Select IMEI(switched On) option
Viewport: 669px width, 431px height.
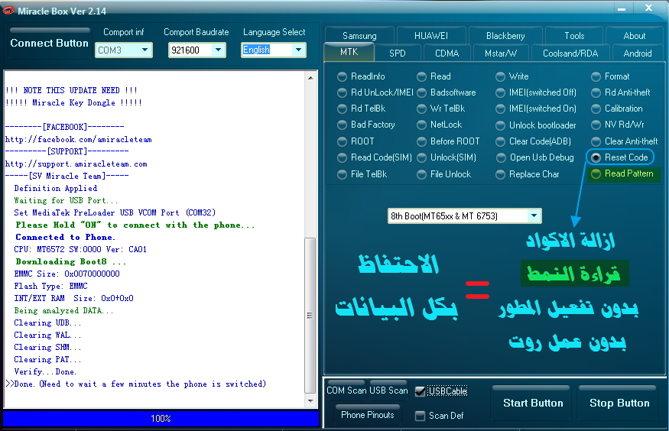coord(500,109)
